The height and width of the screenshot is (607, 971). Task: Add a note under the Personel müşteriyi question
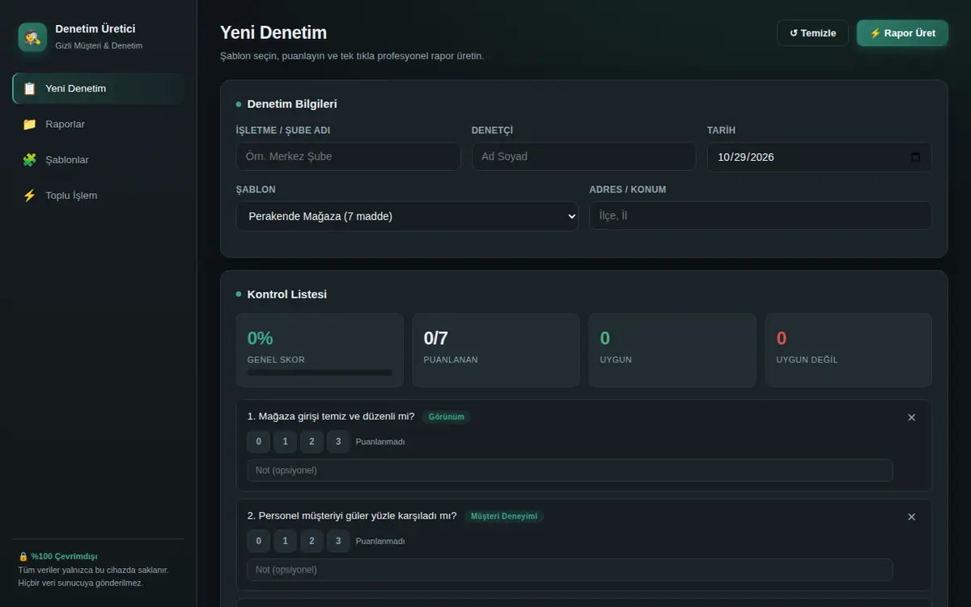[570, 570]
